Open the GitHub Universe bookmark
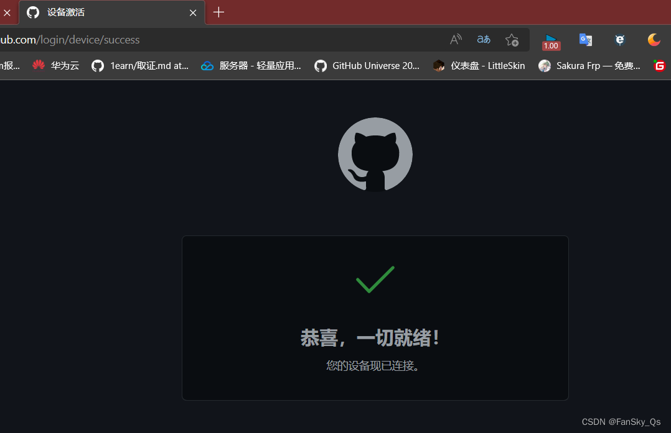Viewport: 671px width, 433px height. 367,65
